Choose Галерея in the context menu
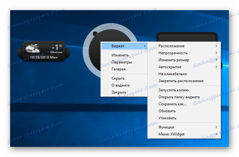Screen dimensions: 239x157 124,69
